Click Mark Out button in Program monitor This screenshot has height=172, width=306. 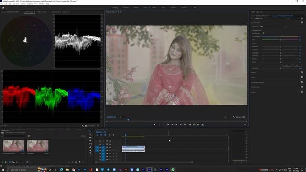pos(163,125)
